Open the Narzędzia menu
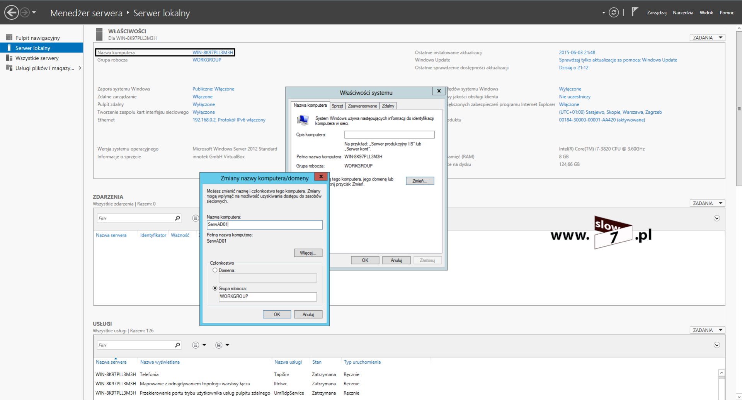Screen dimensions: 742x400 [683, 13]
